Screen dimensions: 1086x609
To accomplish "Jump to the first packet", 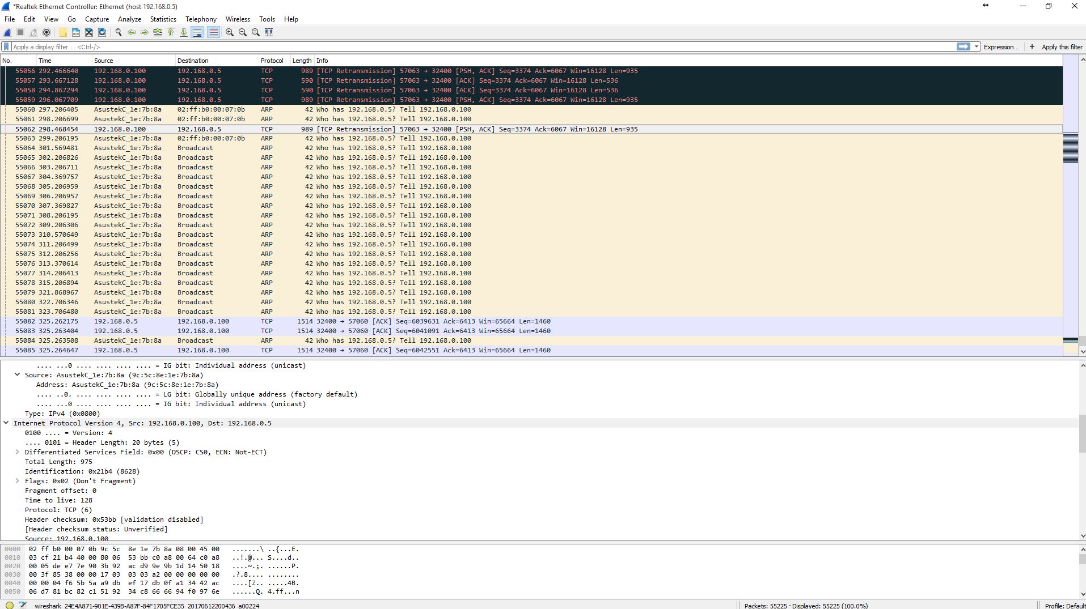I will [x=171, y=32].
